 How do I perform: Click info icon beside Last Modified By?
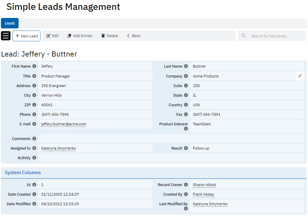coord(186,209)
